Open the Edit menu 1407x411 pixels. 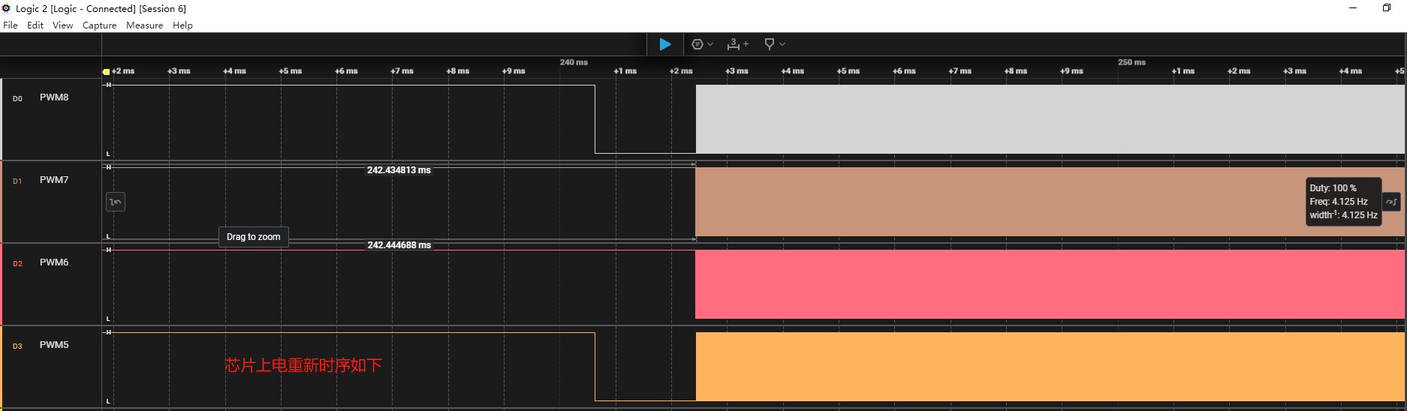[x=35, y=25]
